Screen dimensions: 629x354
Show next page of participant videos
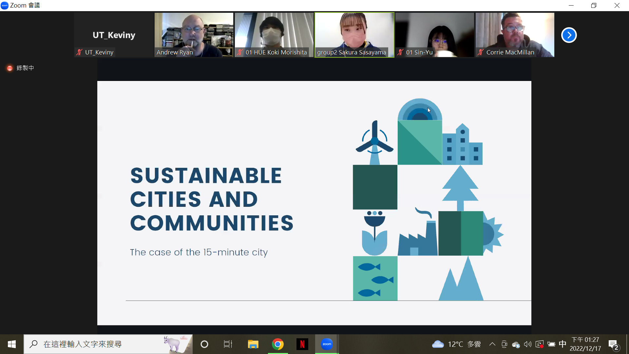(x=569, y=35)
